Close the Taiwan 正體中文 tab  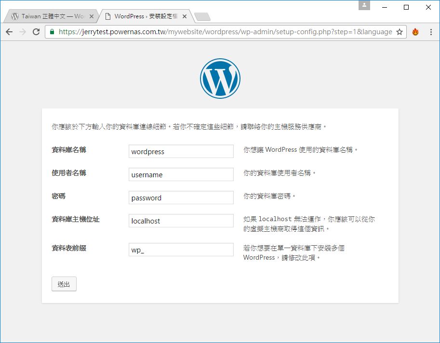91,16
